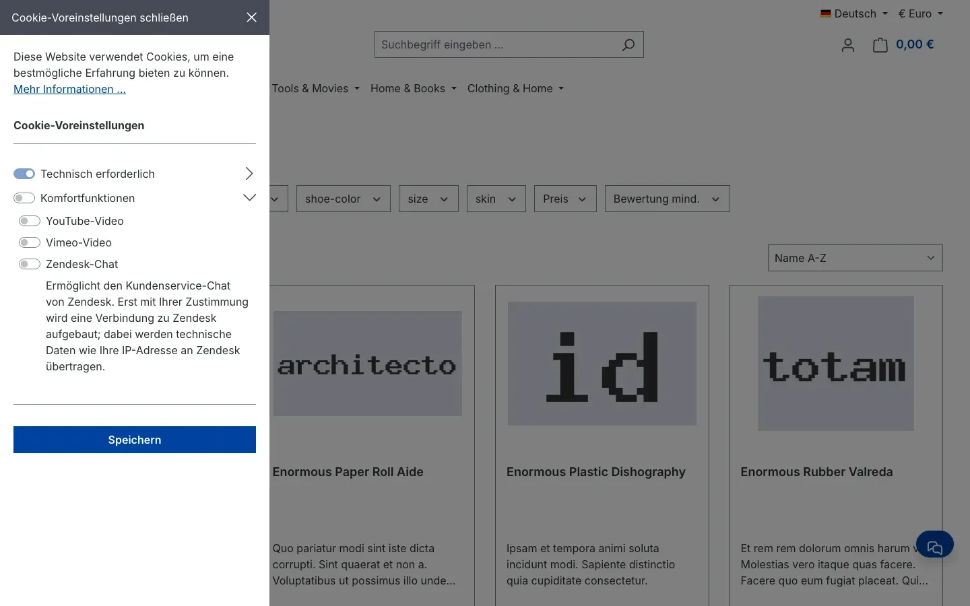Image resolution: width=970 pixels, height=606 pixels.
Task: Open the Preis filter dropdown
Action: (x=565, y=199)
